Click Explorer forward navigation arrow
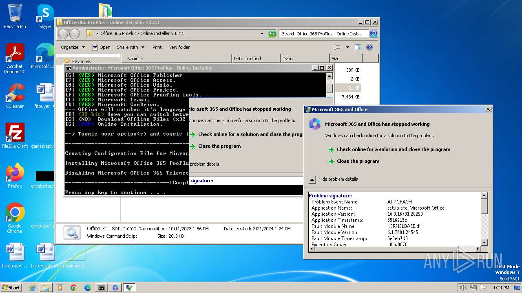 [x=74, y=34]
